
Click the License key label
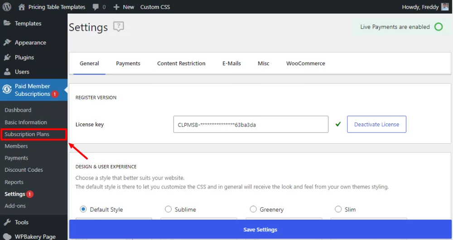click(90, 124)
